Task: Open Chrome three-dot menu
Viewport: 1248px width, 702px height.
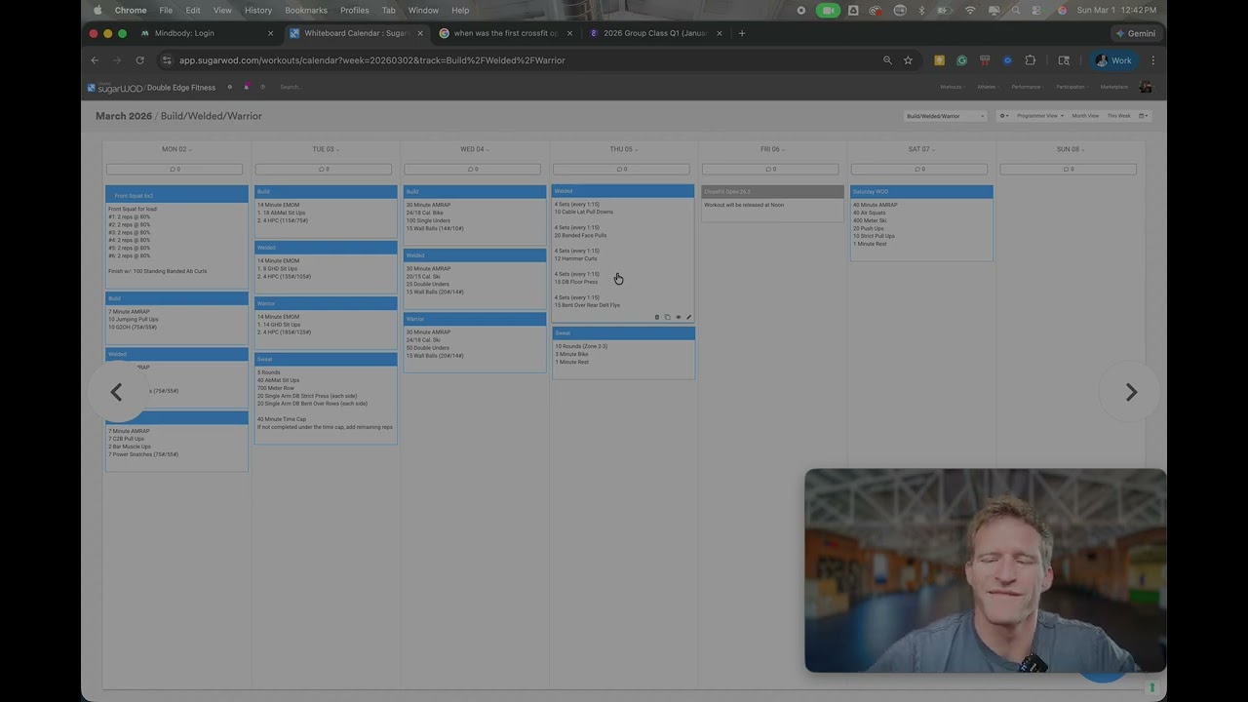Action: (x=1152, y=60)
